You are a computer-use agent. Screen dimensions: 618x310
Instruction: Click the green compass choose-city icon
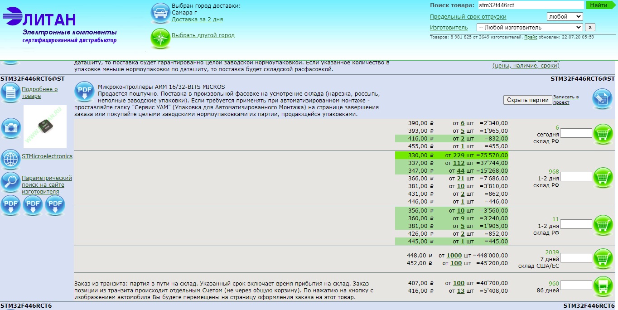click(x=160, y=38)
